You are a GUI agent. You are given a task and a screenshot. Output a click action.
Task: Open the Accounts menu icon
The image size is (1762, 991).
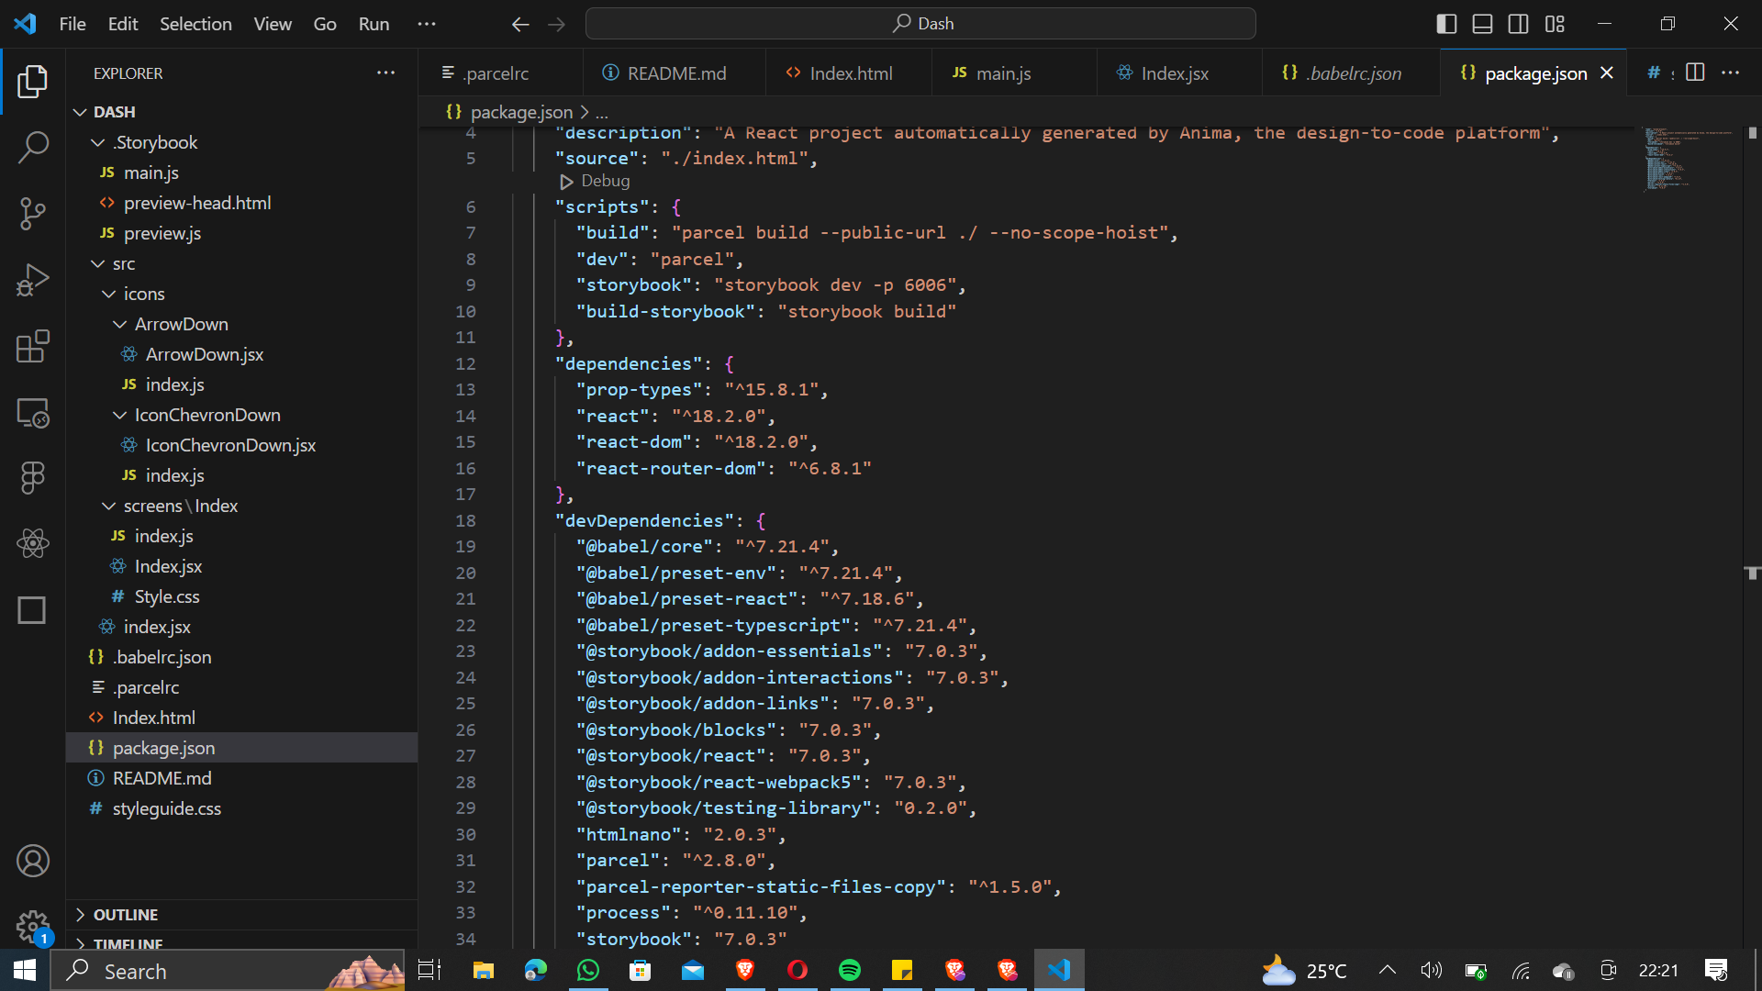click(33, 861)
